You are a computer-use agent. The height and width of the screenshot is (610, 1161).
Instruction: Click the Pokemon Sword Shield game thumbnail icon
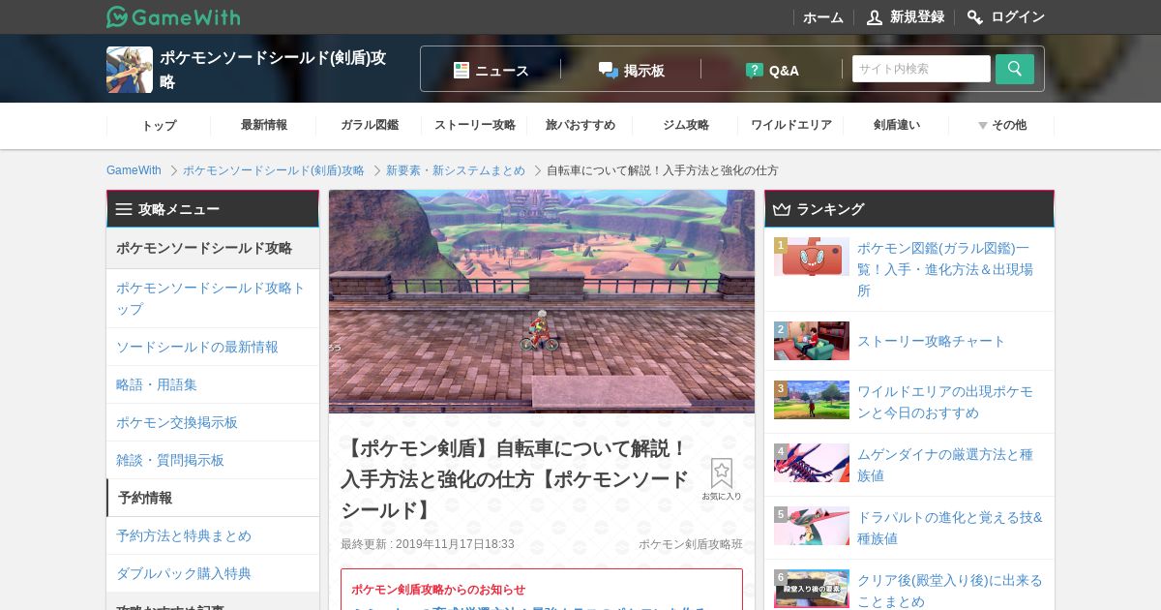(x=130, y=70)
